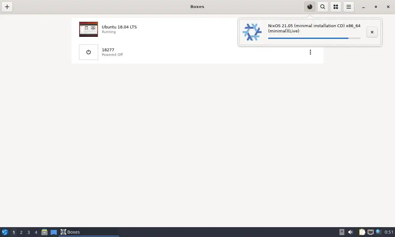Open the search in Boxes
Image resolution: width=395 pixels, height=237 pixels.
click(323, 7)
